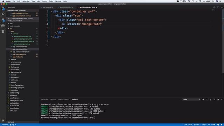Select the app.component.html editor tab

click(87, 7)
